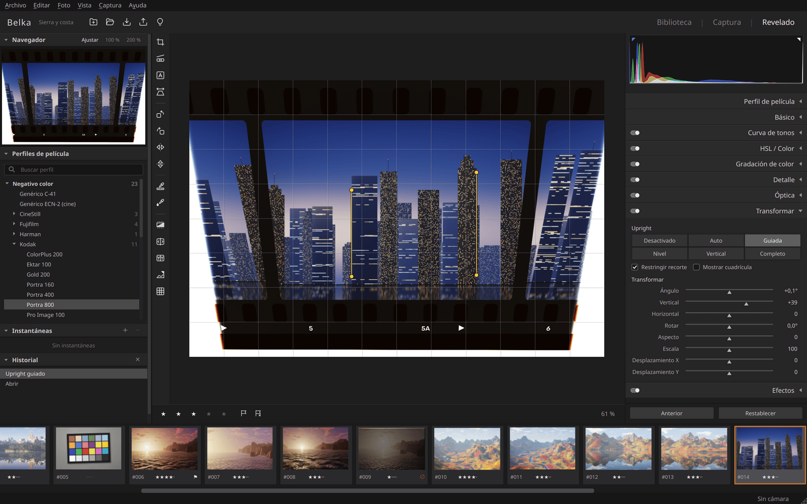This screenshot has width=807, height=504.
Task: Switch to the Captura module tab
Action: coord(727,22)
